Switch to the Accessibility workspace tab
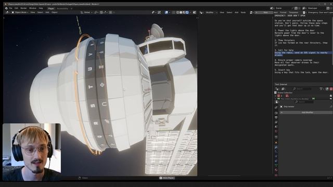The image size is (333, 187). click(x=62, y=8)
